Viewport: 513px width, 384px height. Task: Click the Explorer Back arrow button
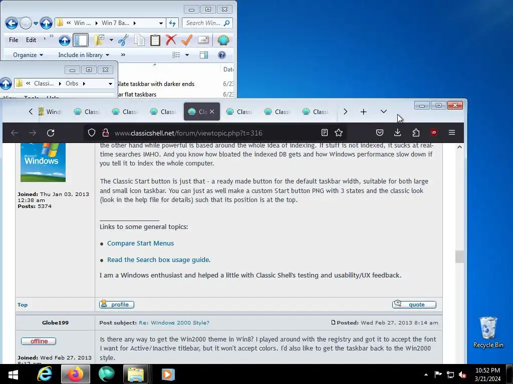12,23
